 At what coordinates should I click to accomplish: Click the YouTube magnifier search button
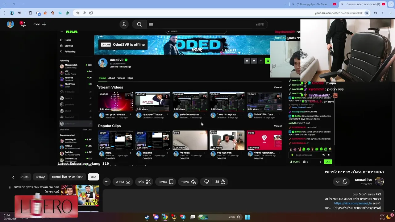click(x=139, y=24)
